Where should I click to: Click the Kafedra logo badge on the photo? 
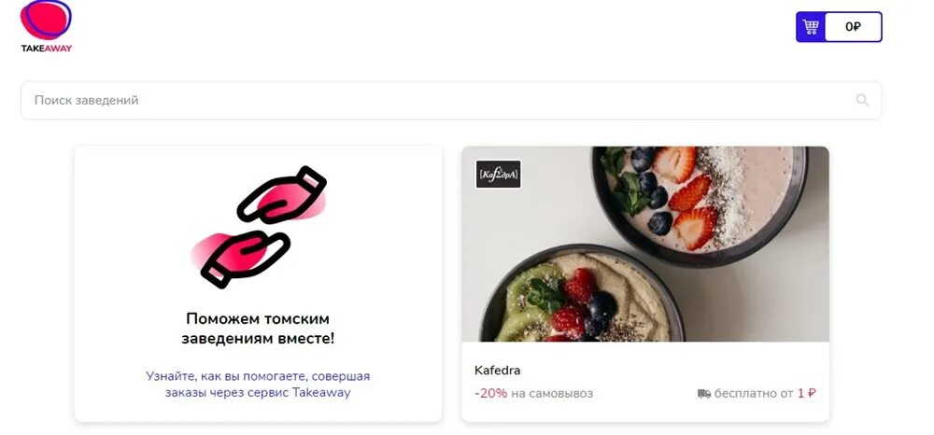coord(498,175)
